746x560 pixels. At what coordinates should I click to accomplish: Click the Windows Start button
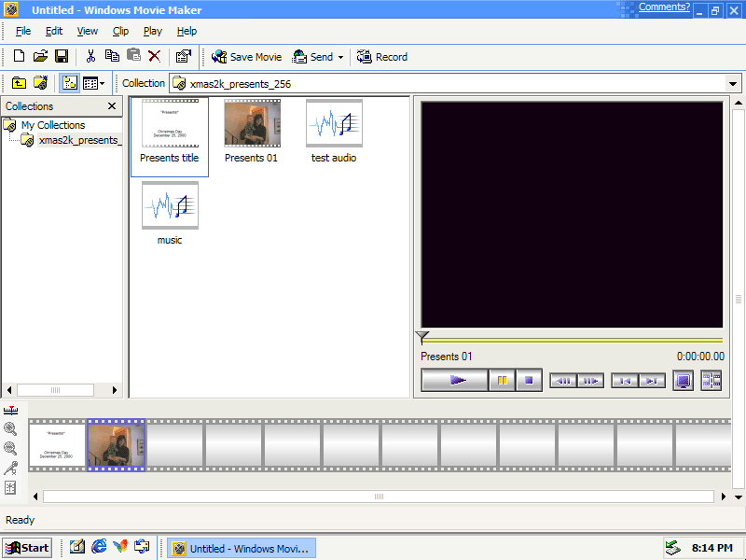coord(27,548)
